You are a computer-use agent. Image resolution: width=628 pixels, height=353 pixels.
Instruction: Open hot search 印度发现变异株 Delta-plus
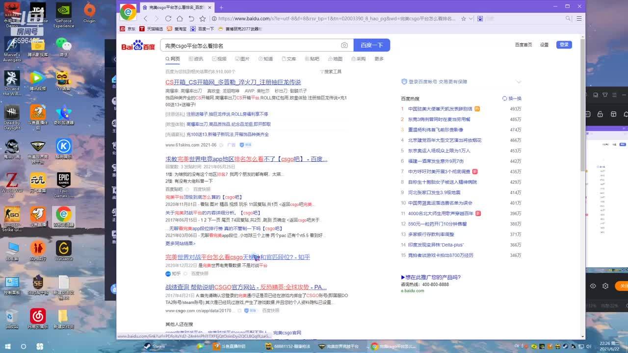coord(436,245)
